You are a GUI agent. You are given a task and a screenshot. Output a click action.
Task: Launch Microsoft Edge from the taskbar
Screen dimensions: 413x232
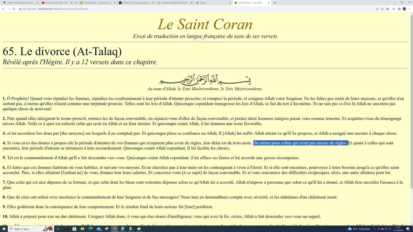click(x=91, y=229)
